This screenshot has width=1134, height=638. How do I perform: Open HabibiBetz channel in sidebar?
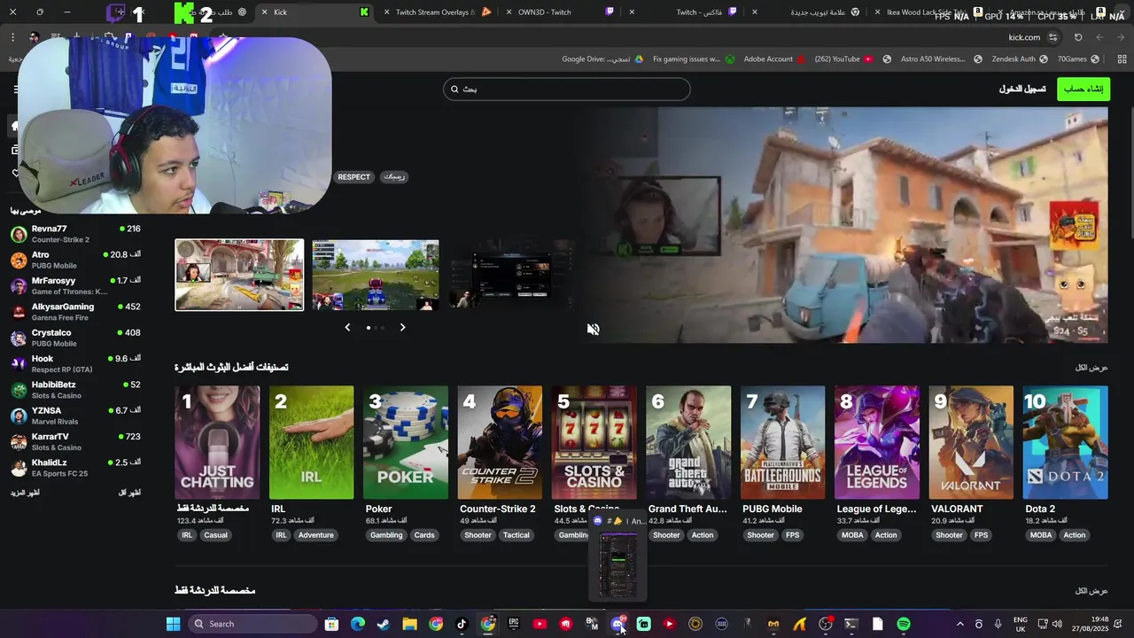click(75, 390)
